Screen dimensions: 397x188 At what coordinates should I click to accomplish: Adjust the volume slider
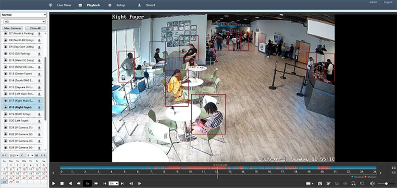click(386, 183)
